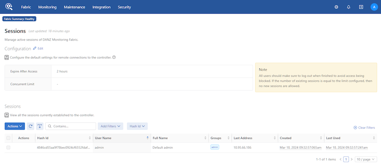Image resolution: width=381 pixels, height=166 pixels.
Task: Select all sessions header checkbox
Action: click(x=8, y=138)
